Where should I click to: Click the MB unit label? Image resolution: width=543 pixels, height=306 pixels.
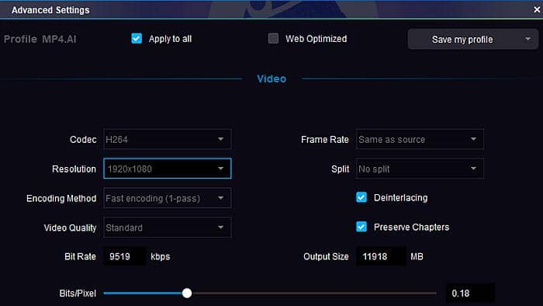417,256
